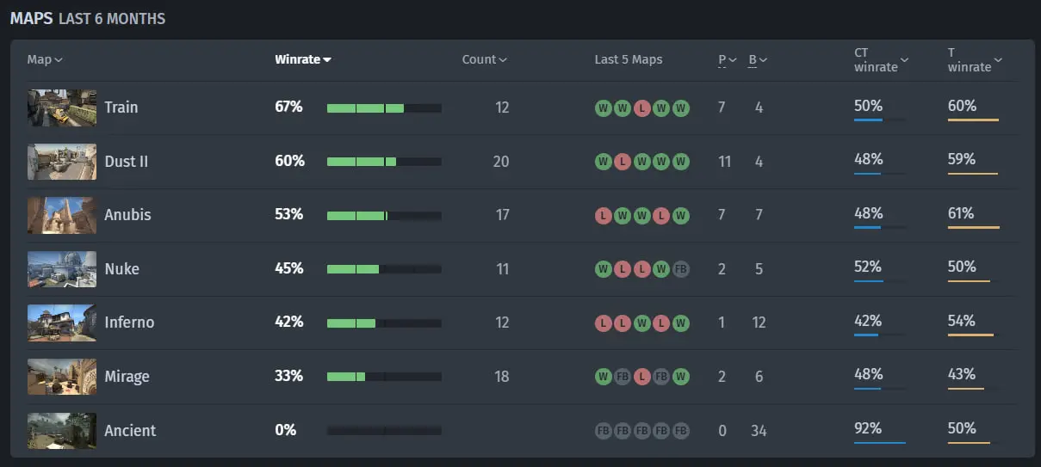Select the Anubis map thumbnail

click(61, 215)
